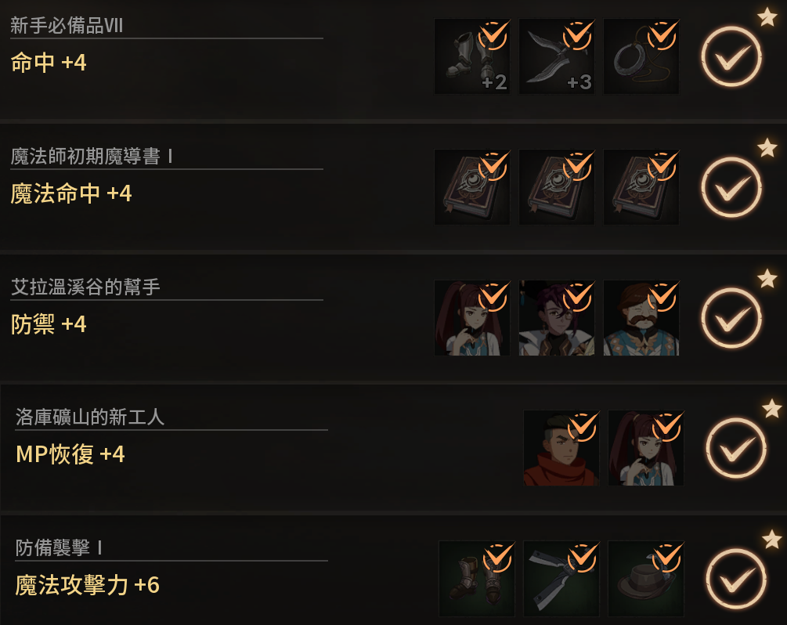Select the armored boots +2 item icon
This screenshot has height=625, width=787.
(471, 56)
